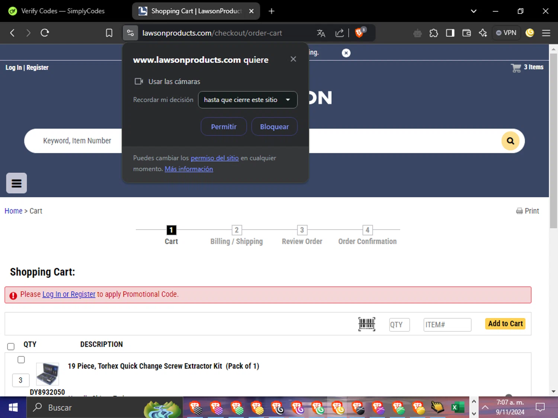Click the page vertical scrollbar thumb
This screenshot has width=558, height=418.
(x=554, y=140)
